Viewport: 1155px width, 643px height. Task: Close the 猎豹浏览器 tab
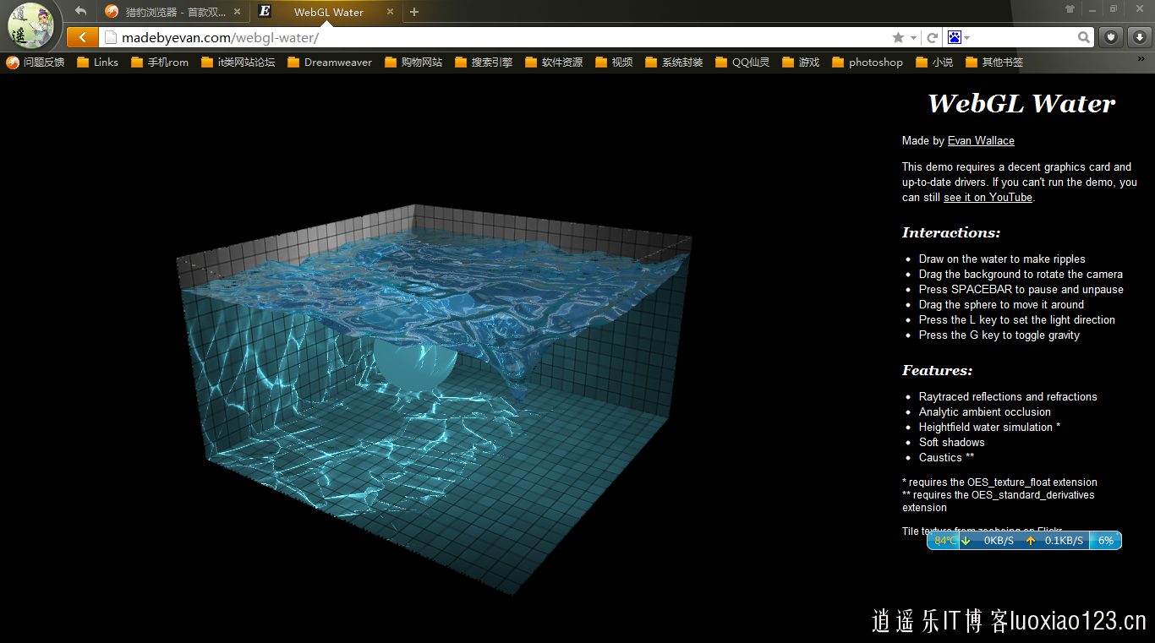pyautogui.click(x=238, y=12)
